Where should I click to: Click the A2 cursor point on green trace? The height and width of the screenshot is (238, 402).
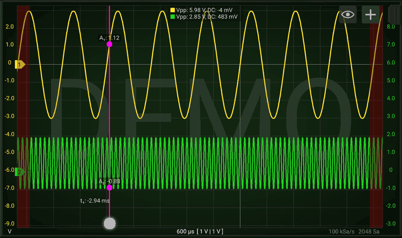[109, 188]
